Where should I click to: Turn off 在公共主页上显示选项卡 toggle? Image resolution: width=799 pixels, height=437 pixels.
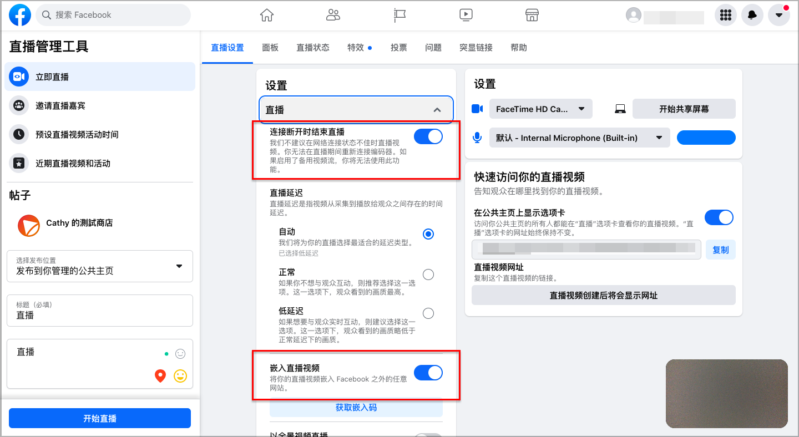coord(719,217)
